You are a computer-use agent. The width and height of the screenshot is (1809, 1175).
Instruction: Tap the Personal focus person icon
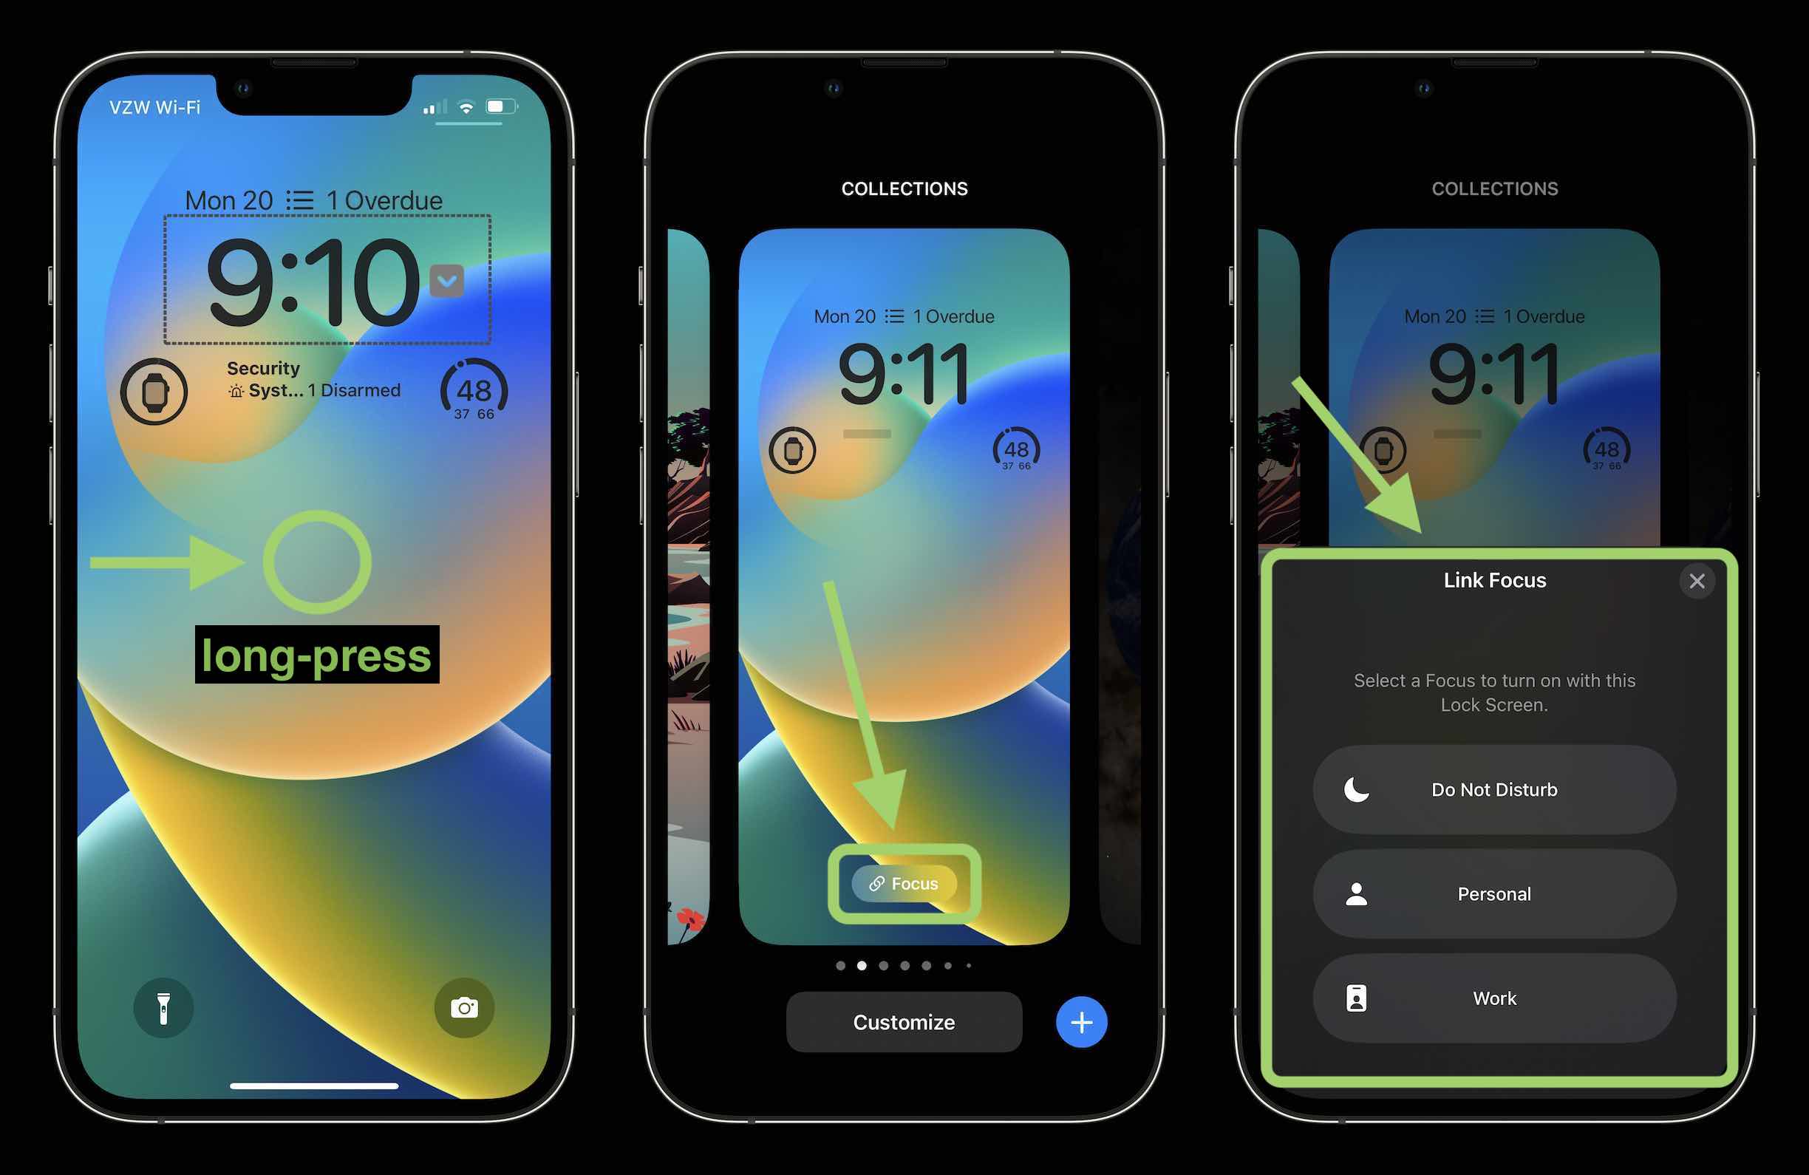1355,893
